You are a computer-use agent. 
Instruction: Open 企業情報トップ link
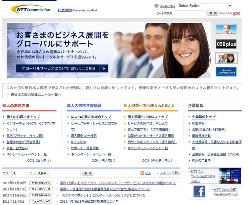(204, 117)
